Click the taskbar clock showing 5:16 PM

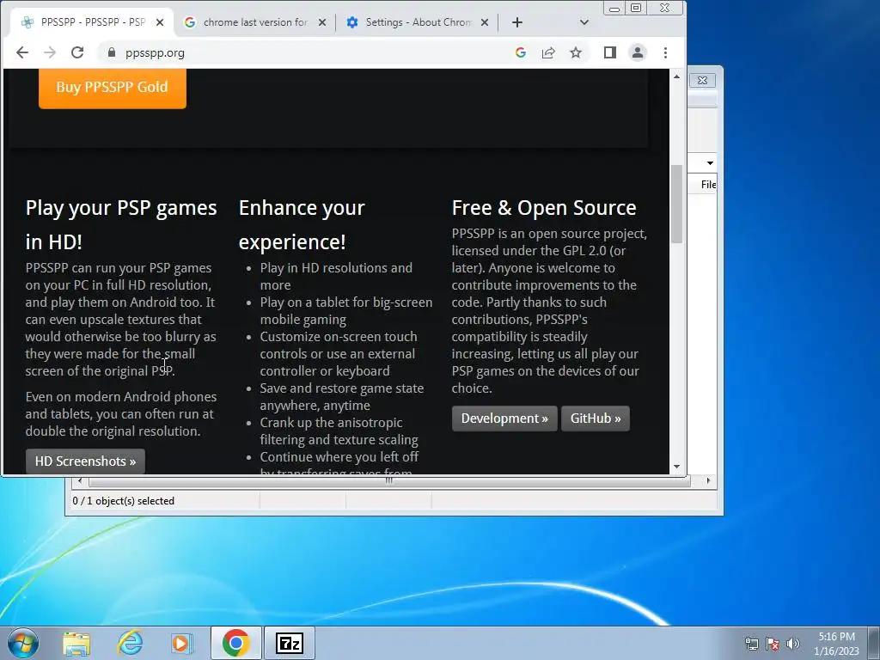pos(837,644)
